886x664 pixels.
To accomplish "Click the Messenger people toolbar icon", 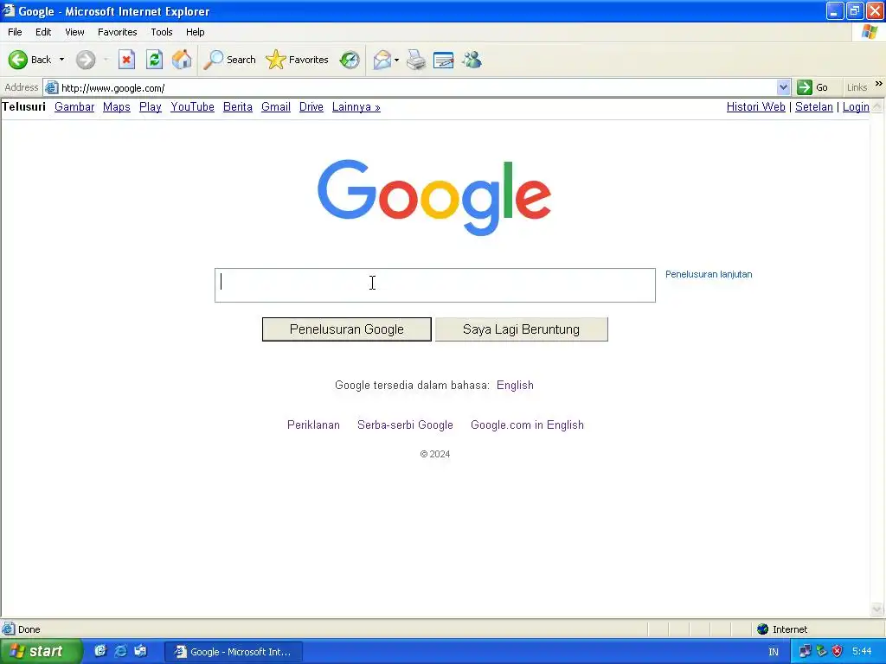I will (x=472, y=60).
